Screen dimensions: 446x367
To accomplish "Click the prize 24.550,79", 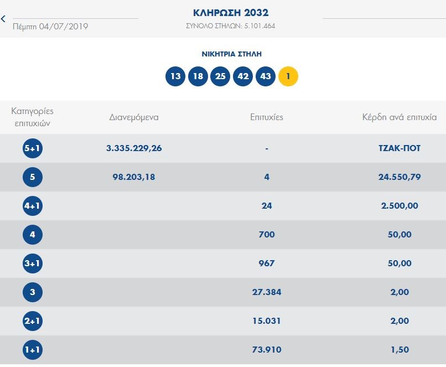I will 400,177.
